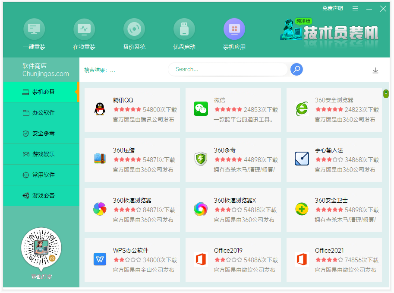The image size is (394, 293).
Task: Select 装机必备 category in sidebar
Action: pos(41,92)
